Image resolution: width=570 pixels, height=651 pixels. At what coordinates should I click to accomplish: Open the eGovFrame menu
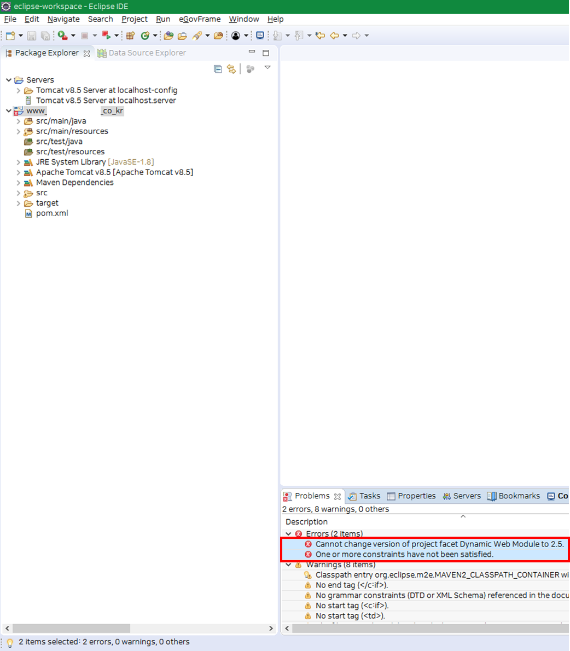200,19
